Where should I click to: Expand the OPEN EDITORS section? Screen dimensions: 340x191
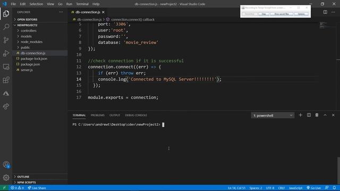40,20
